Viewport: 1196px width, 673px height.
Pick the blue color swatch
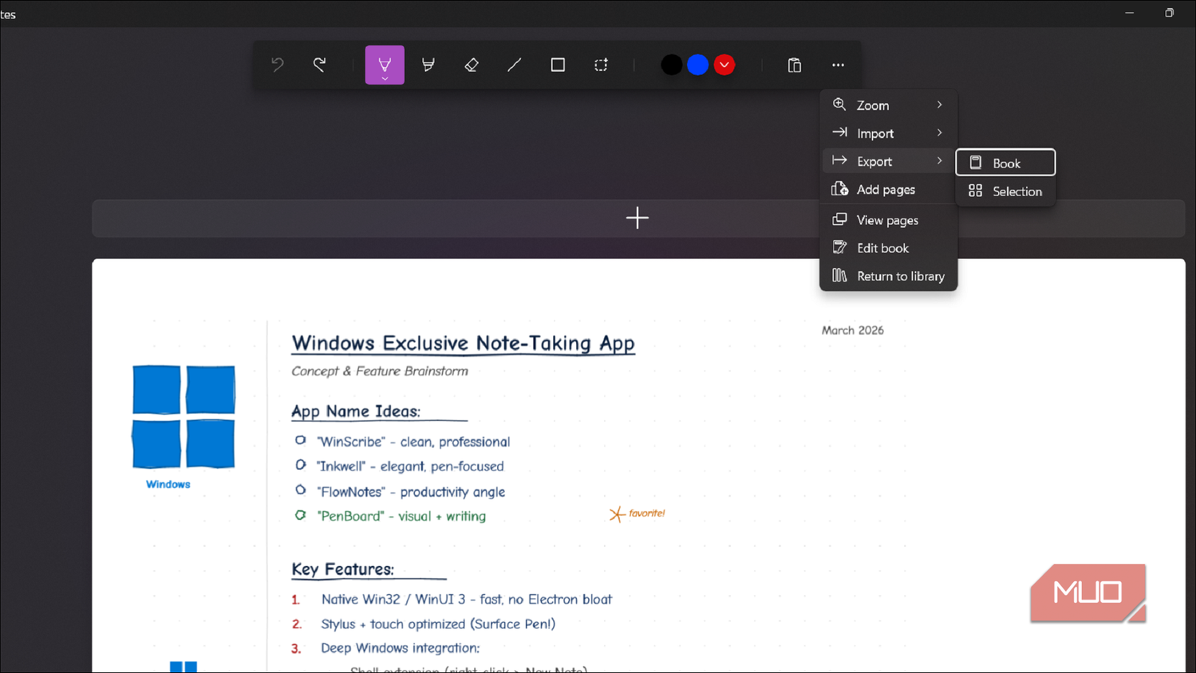pos(698,65)
